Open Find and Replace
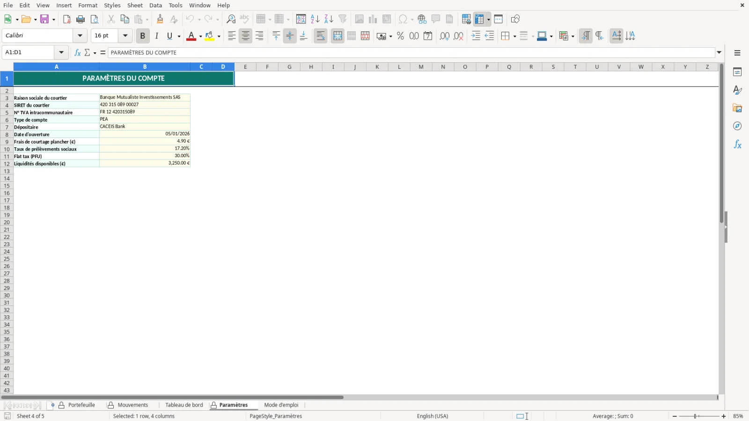 (231, 19)
